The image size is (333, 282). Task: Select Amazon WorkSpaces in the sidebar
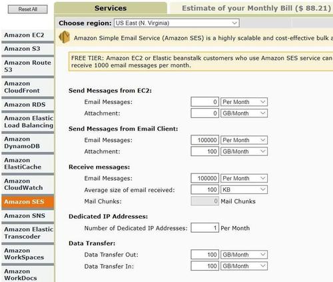click(x=27, y=254)
